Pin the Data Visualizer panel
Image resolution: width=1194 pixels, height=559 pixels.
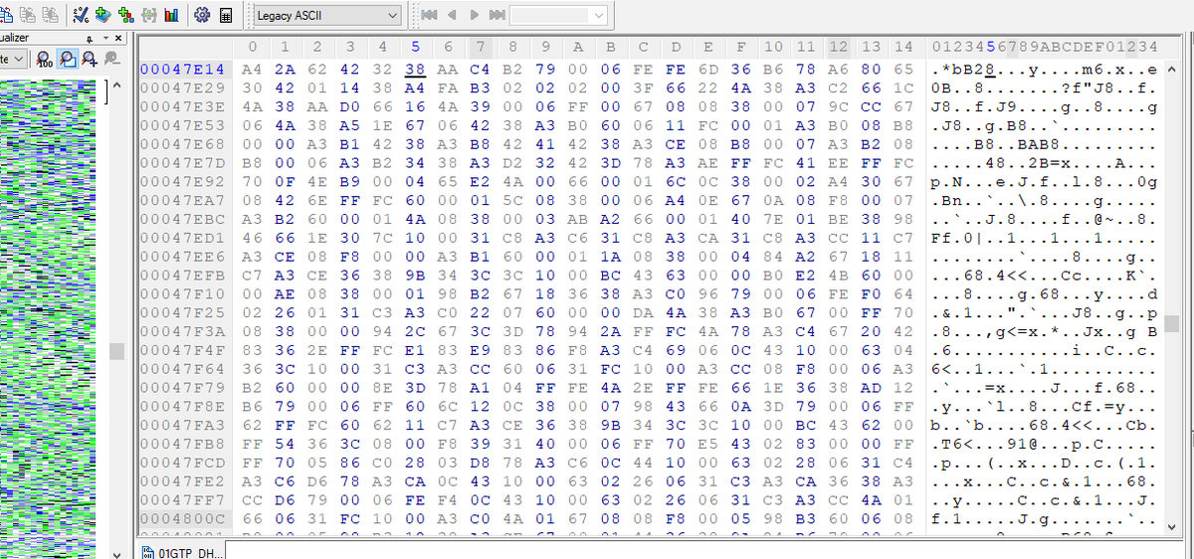[x=91, y=38]
